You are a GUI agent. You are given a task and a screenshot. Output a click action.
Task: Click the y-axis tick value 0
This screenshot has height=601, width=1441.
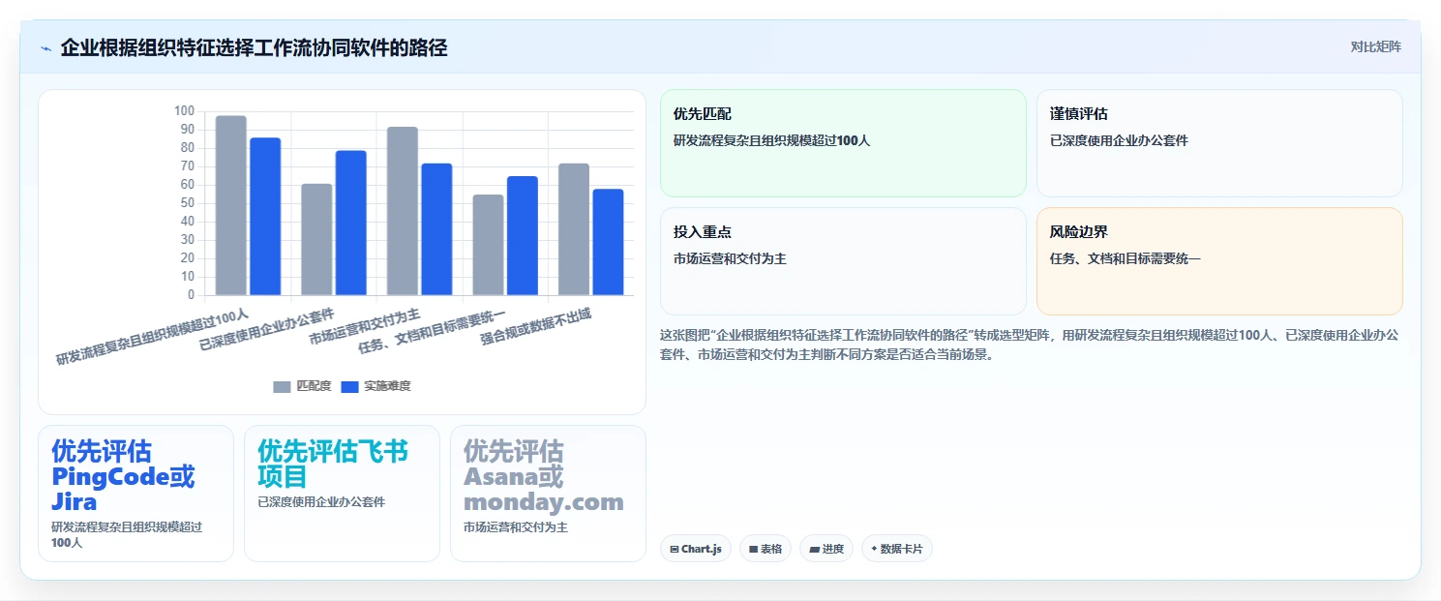(x=191, y=295)
